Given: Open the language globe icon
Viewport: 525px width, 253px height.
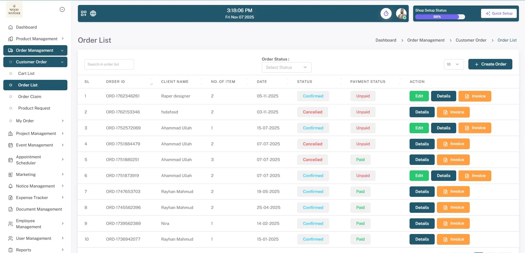Looking at the screenshot, I should tap(93, 13).
